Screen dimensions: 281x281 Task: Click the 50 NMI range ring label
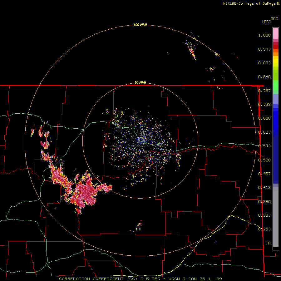(140, 83)
